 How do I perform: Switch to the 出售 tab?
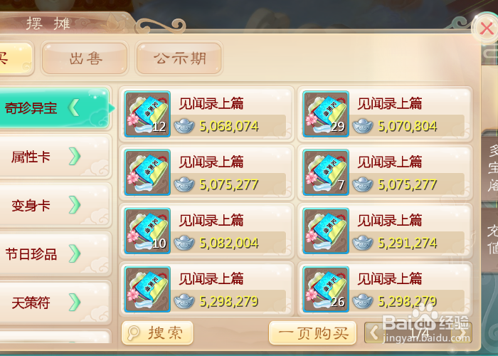(x=85, y=58)
